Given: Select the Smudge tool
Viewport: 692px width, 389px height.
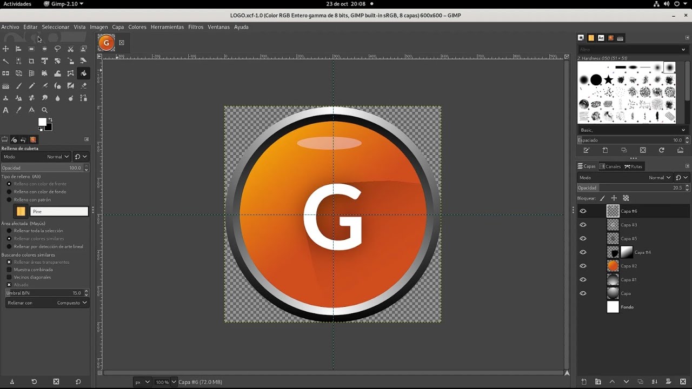Looking at the screenshot, I should [x=44, y=98].
